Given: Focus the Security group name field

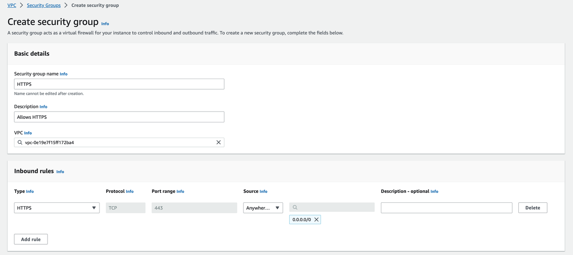Looking at the screenshot, I should coord(119,84).
